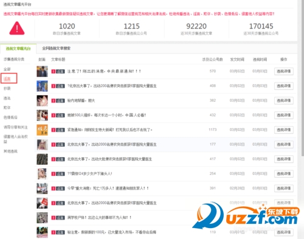Filter by 色情低俗 category
Viewport: 304px width, 239px height.
click(10, 117)
